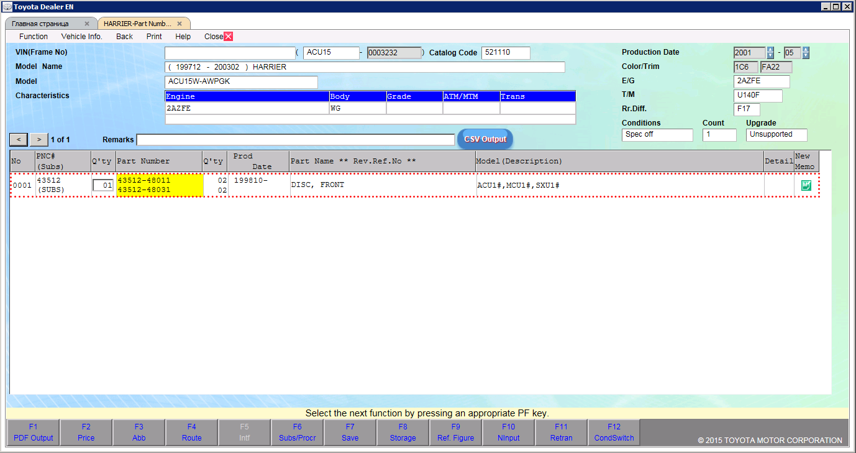This screenshot has width=856, height=453.
Task: Select F4 Route function
Action: 191,432
